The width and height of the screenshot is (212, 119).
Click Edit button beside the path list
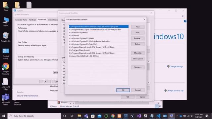coord(138,32)
